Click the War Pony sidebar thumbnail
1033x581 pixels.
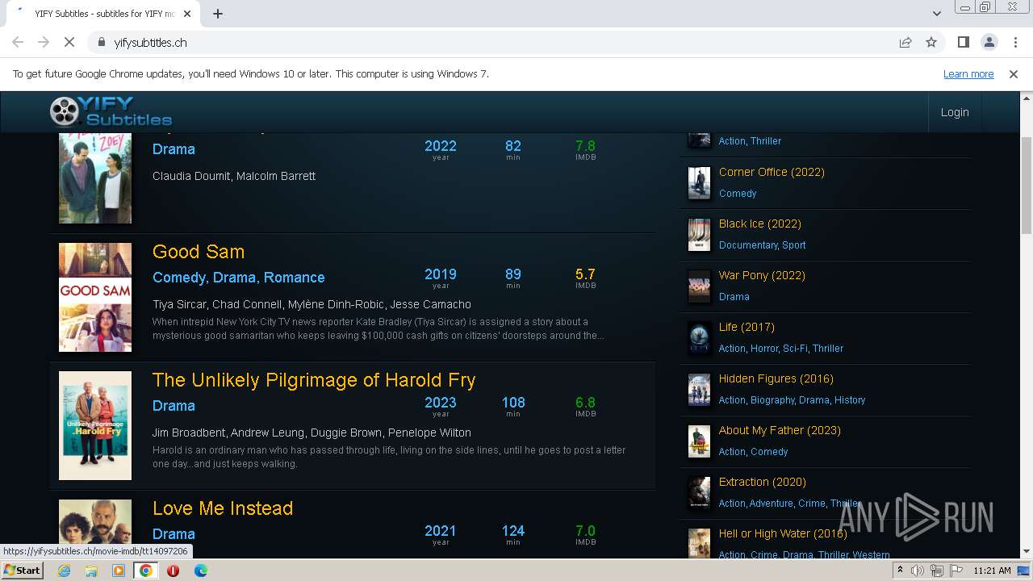(699, 286)
